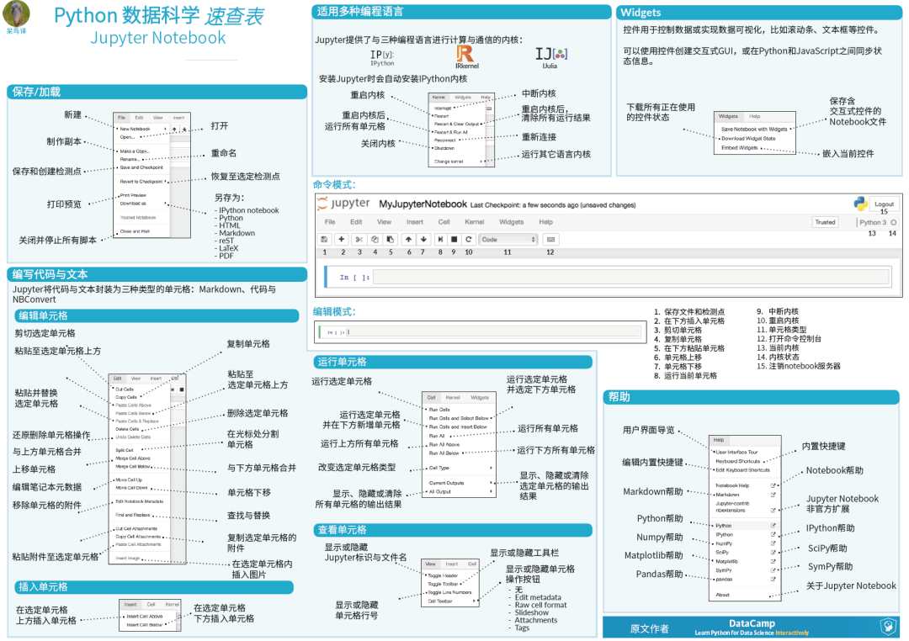Viewport: 909px width, 641px height.
Task: Select Insert Cell Above in the Insert menu
Action: pos(145,617)
